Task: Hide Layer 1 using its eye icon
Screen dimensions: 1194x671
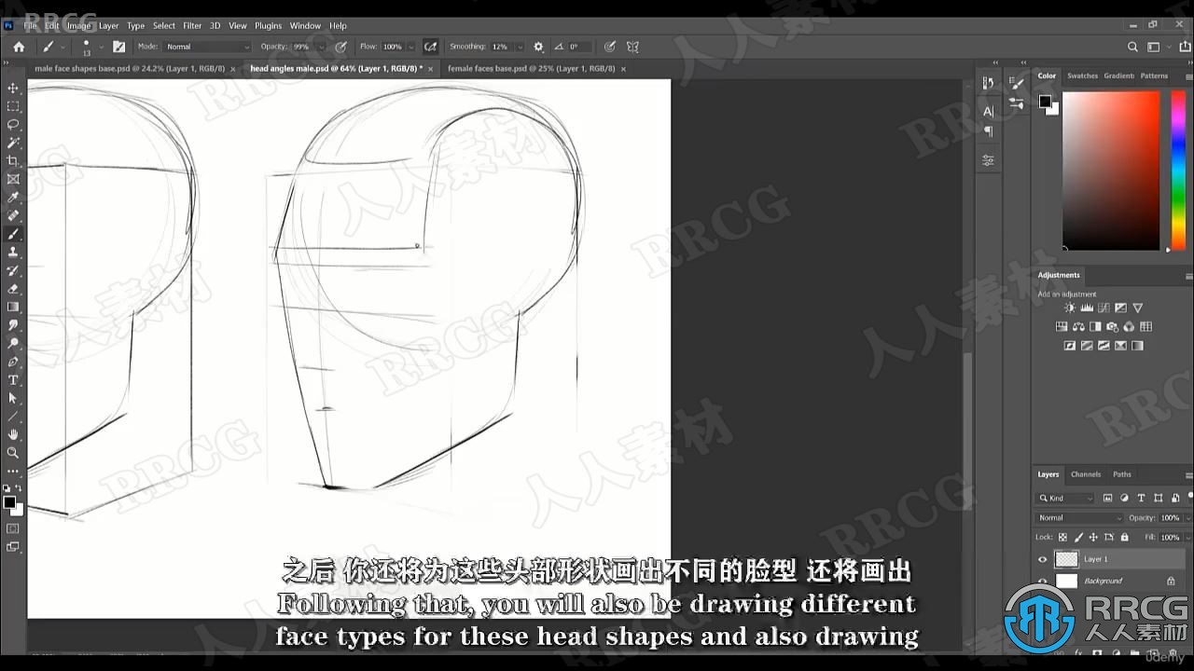Action: click(x=1043, y=559)
